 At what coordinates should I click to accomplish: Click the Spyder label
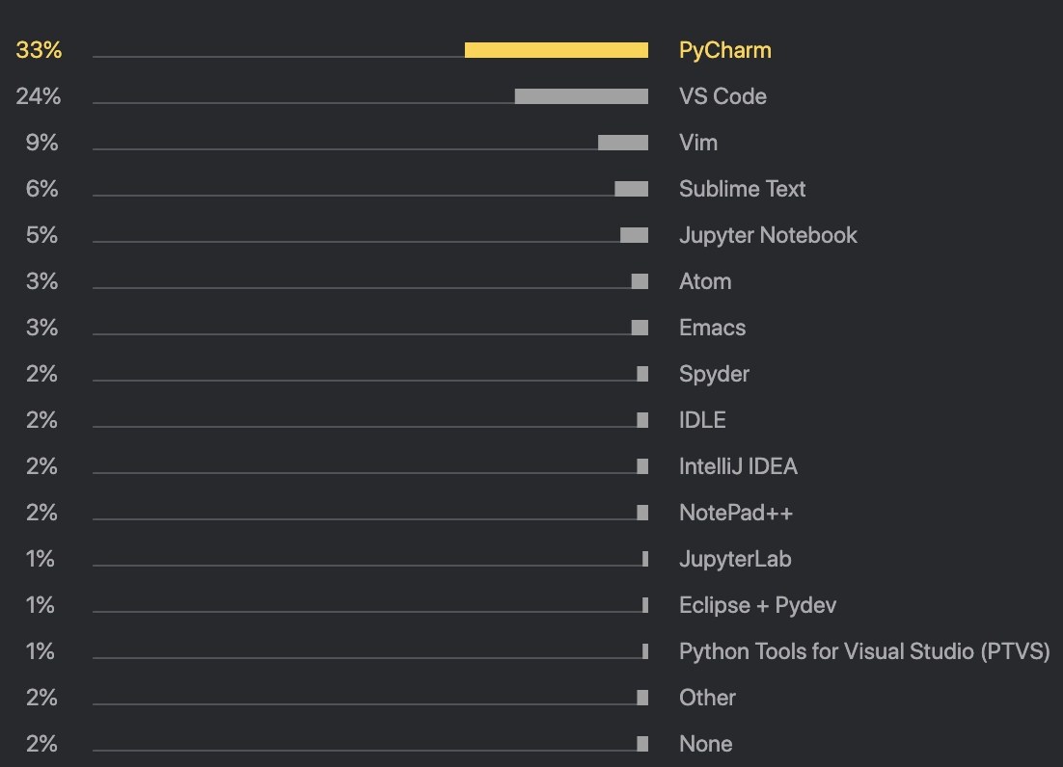(714, 374)
